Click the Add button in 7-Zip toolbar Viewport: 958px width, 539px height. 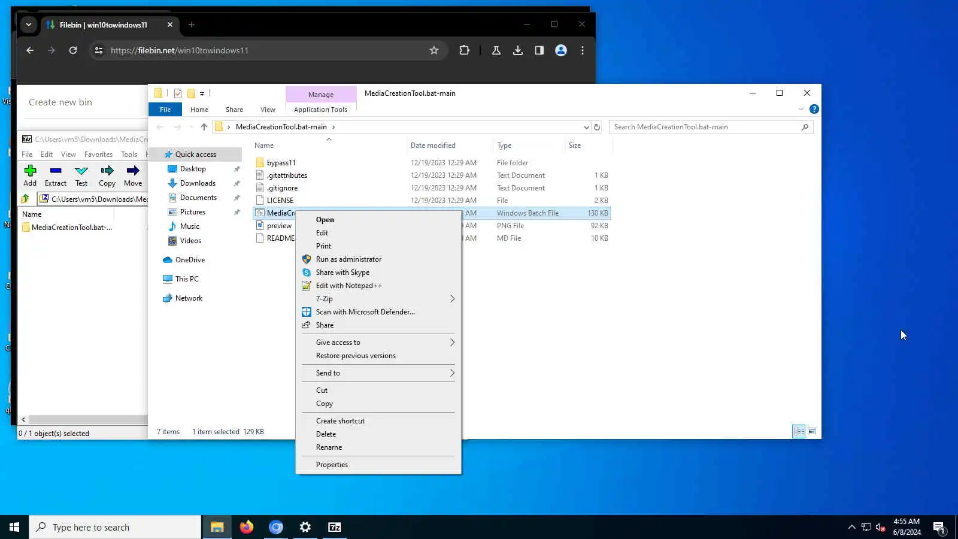point(30,175)
